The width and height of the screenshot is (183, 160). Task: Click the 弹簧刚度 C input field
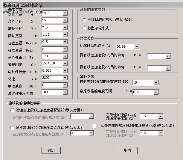pos(52,64)
